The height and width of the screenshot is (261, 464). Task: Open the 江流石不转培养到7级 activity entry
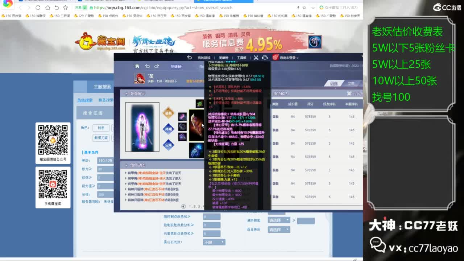(152, 189)
